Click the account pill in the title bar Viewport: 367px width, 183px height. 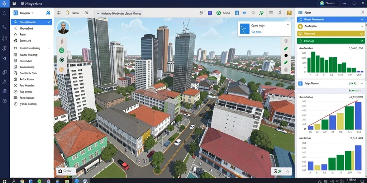(x=329, y=3)
